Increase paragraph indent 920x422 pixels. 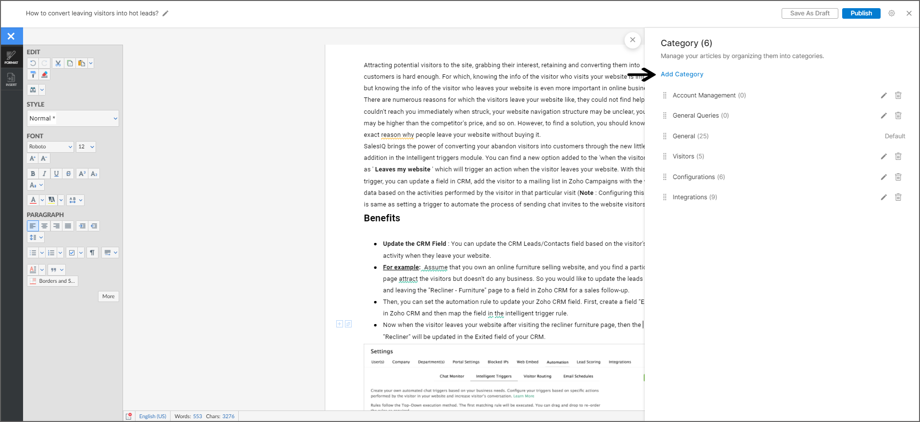[x=82, y=226]
